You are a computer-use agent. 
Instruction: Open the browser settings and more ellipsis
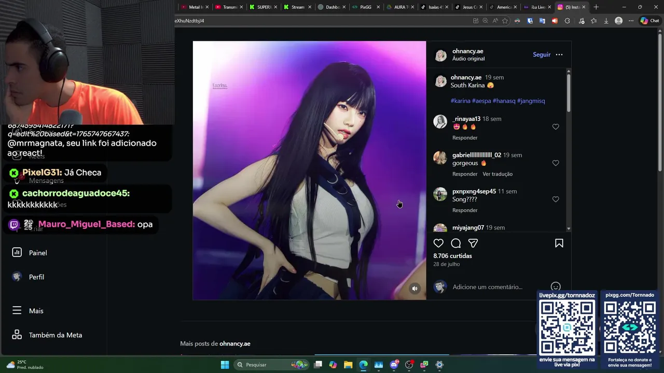631,21
